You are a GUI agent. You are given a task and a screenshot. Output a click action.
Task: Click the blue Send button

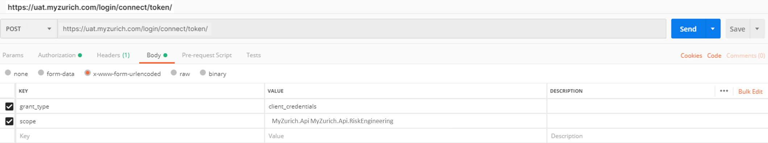(688, 29)
